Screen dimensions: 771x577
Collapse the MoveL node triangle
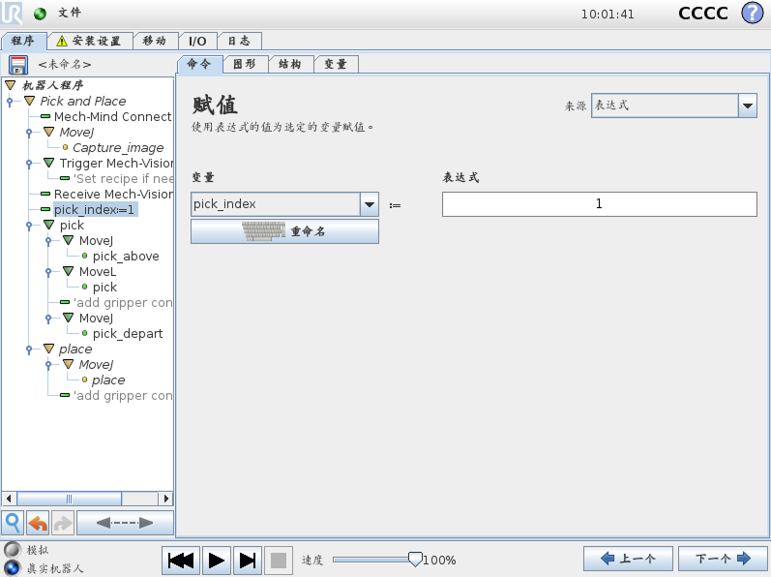point(69,271)
